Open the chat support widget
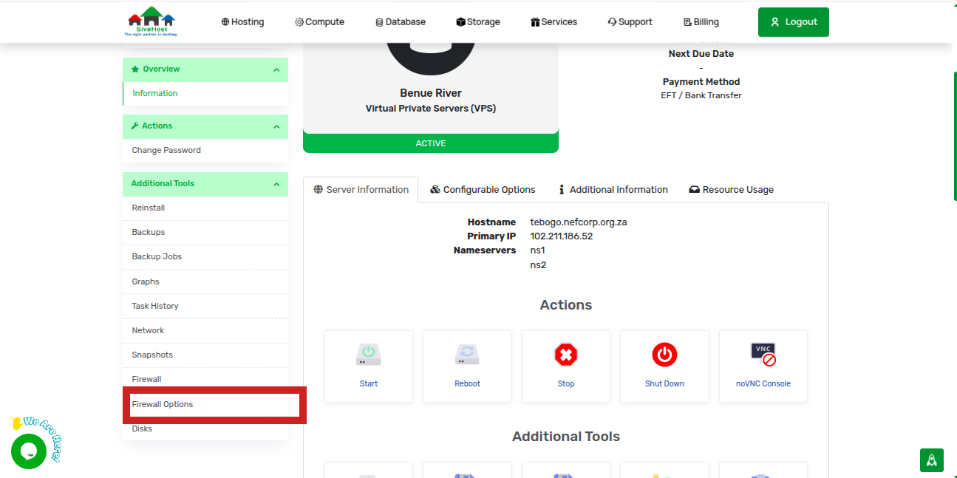Image resolution: width=957 pixels, height=478 pixels. [30, 451]
